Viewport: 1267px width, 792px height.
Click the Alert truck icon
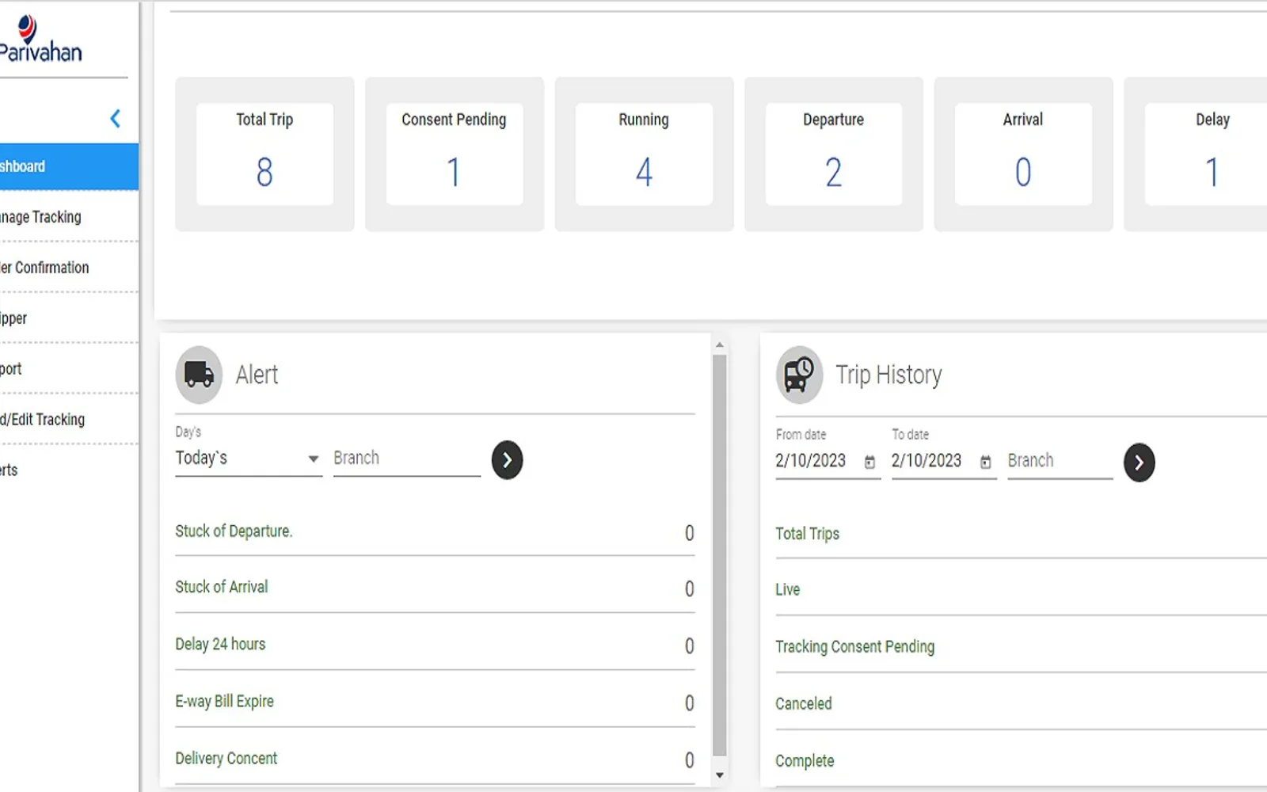click(x=199, y=374)
